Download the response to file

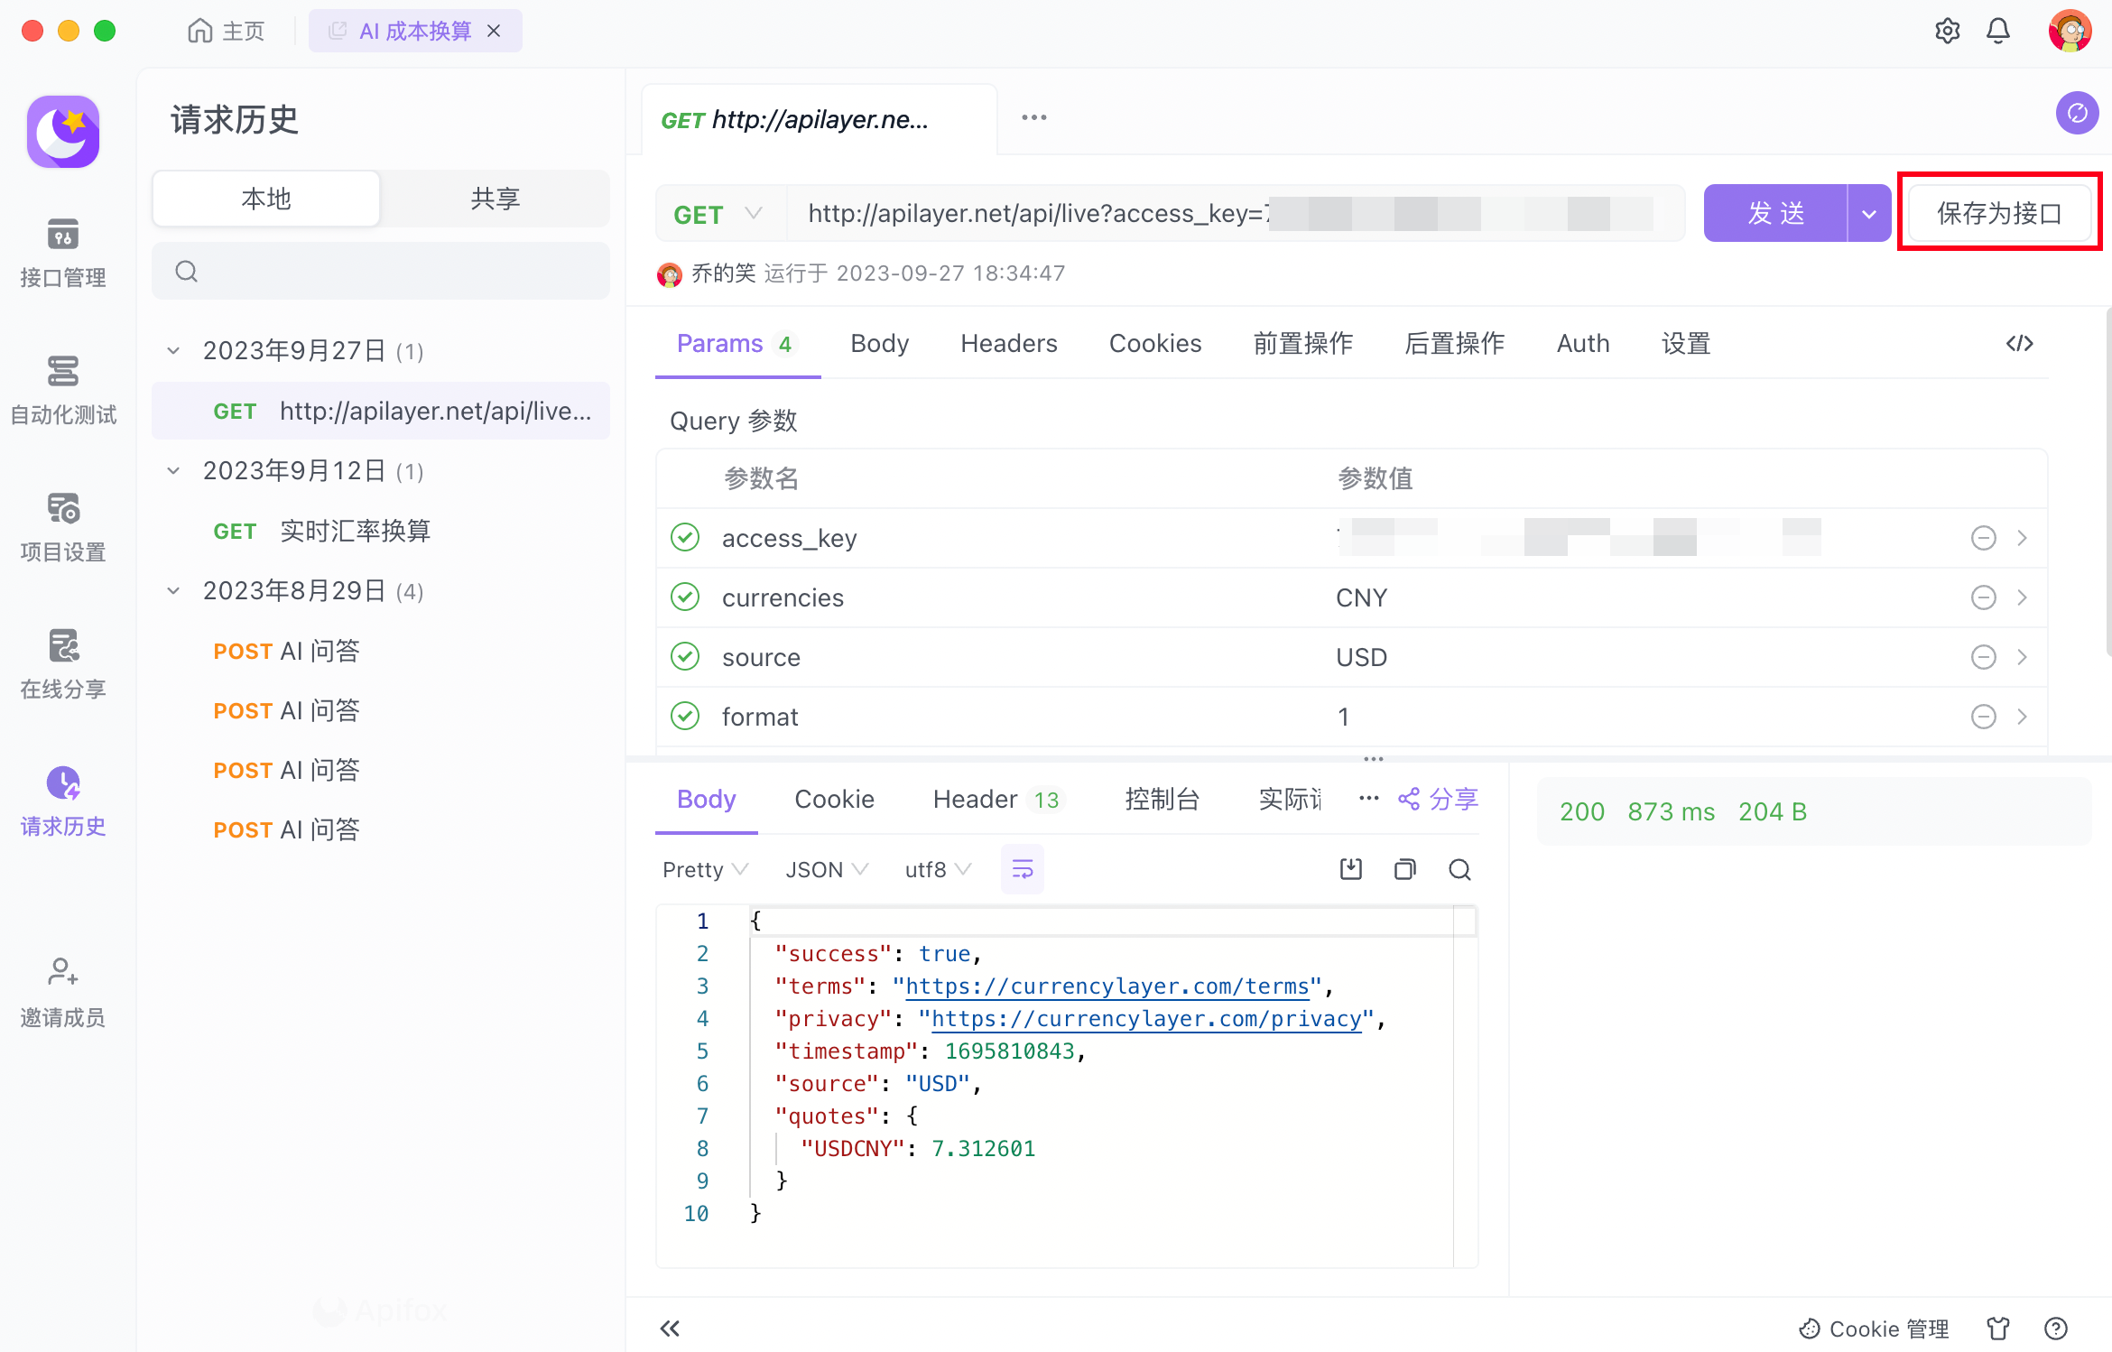(x=1350, y=869)
